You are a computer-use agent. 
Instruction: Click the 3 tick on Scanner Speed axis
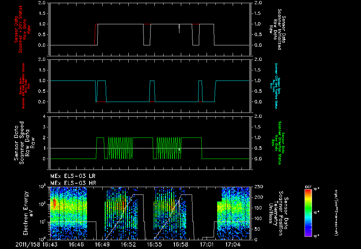(44, 127)
